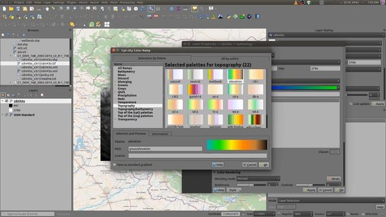Image resolution: width=386 pixels, height=217 pixels.
Task: Click the Path field containing grass/elevation
Action: click(165, 149)
